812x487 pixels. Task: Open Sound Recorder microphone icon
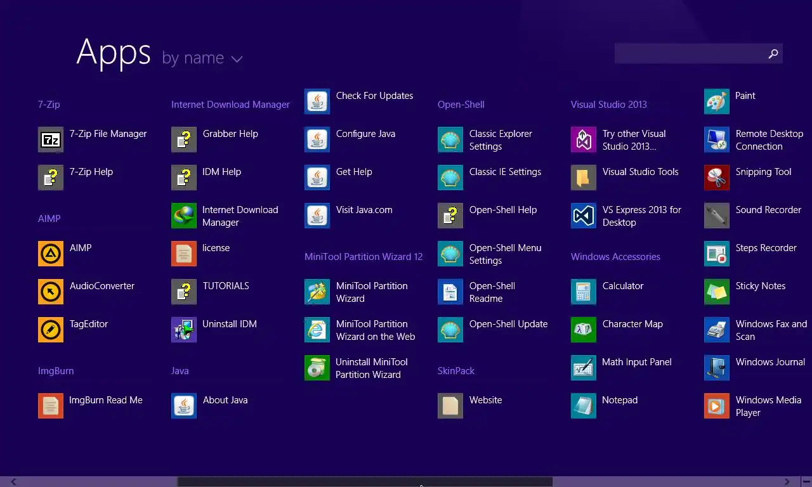click(x=717, y=216)
